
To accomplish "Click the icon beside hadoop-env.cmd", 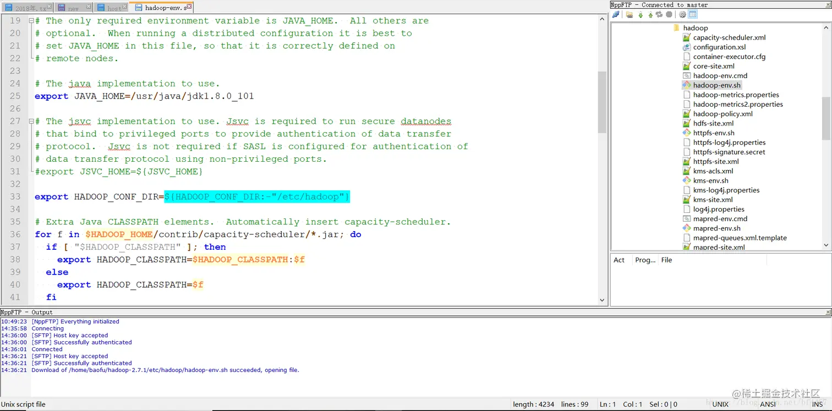I will point(686,75).
